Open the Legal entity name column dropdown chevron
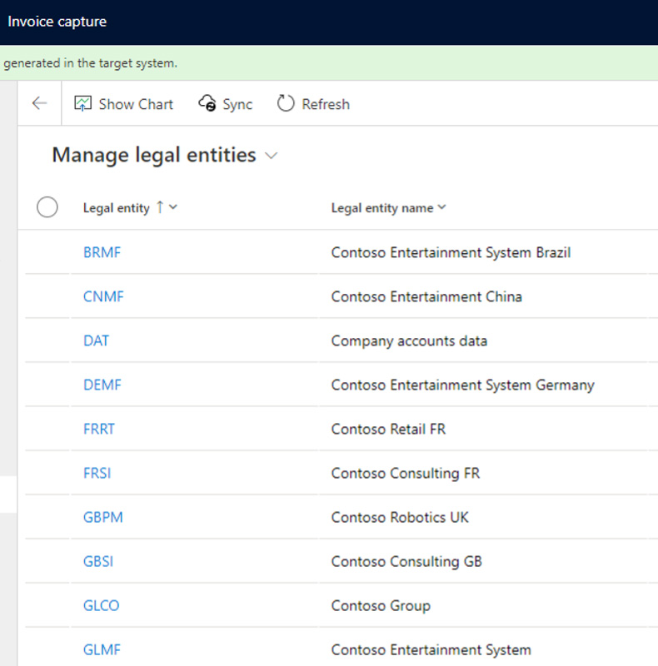Screen dimensions: 658x666 tap(442, 207)
